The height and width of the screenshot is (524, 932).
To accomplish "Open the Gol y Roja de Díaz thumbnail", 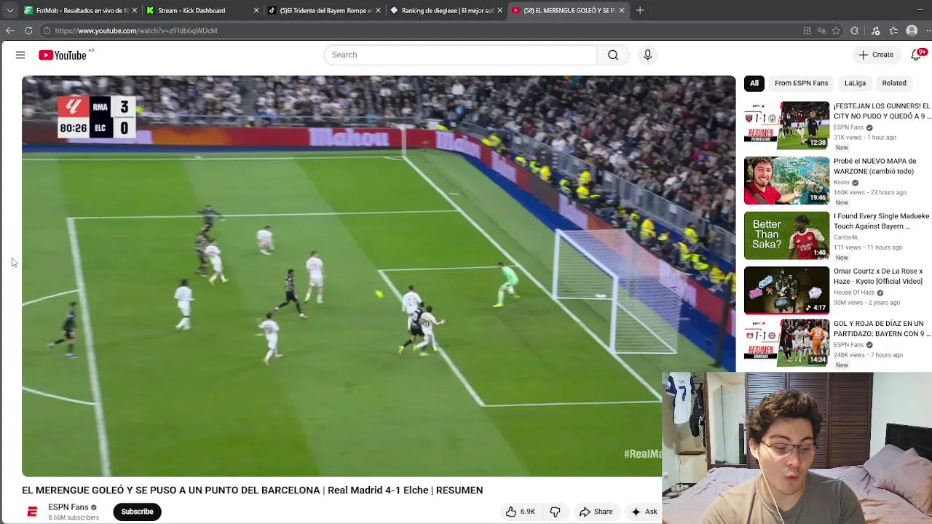I will [786, 343].
